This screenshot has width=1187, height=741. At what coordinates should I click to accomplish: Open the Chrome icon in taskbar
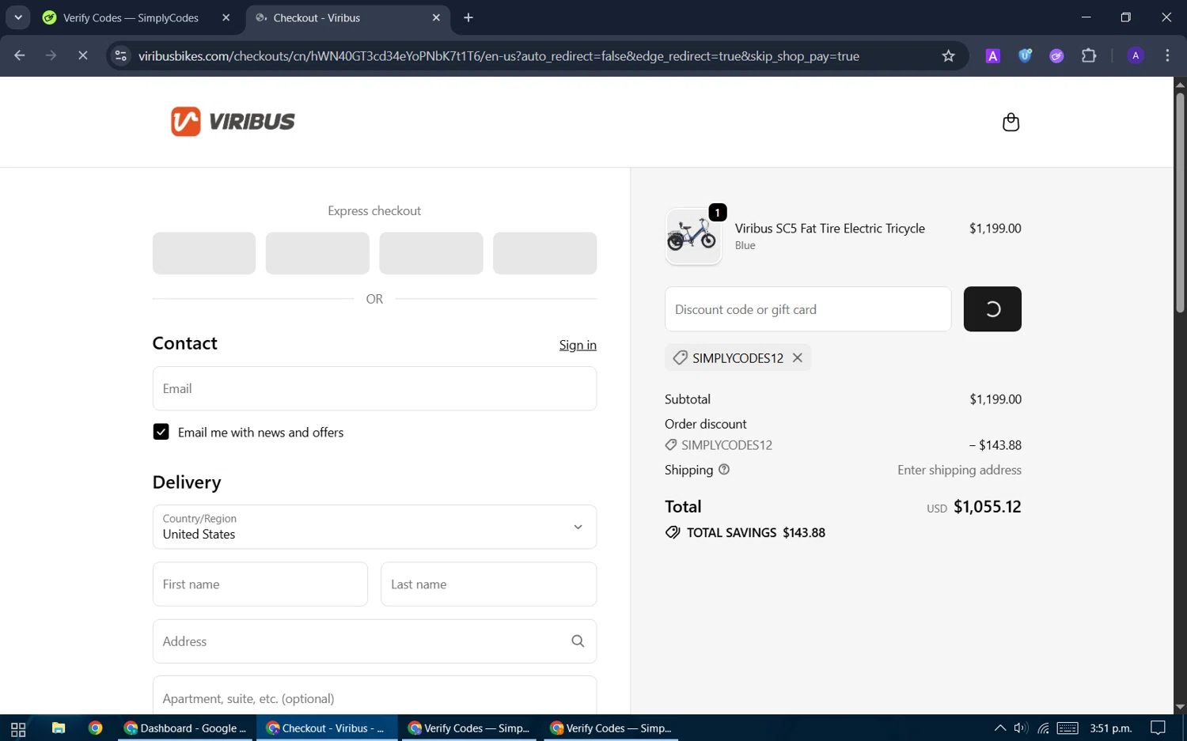click(x=96, y=728)
